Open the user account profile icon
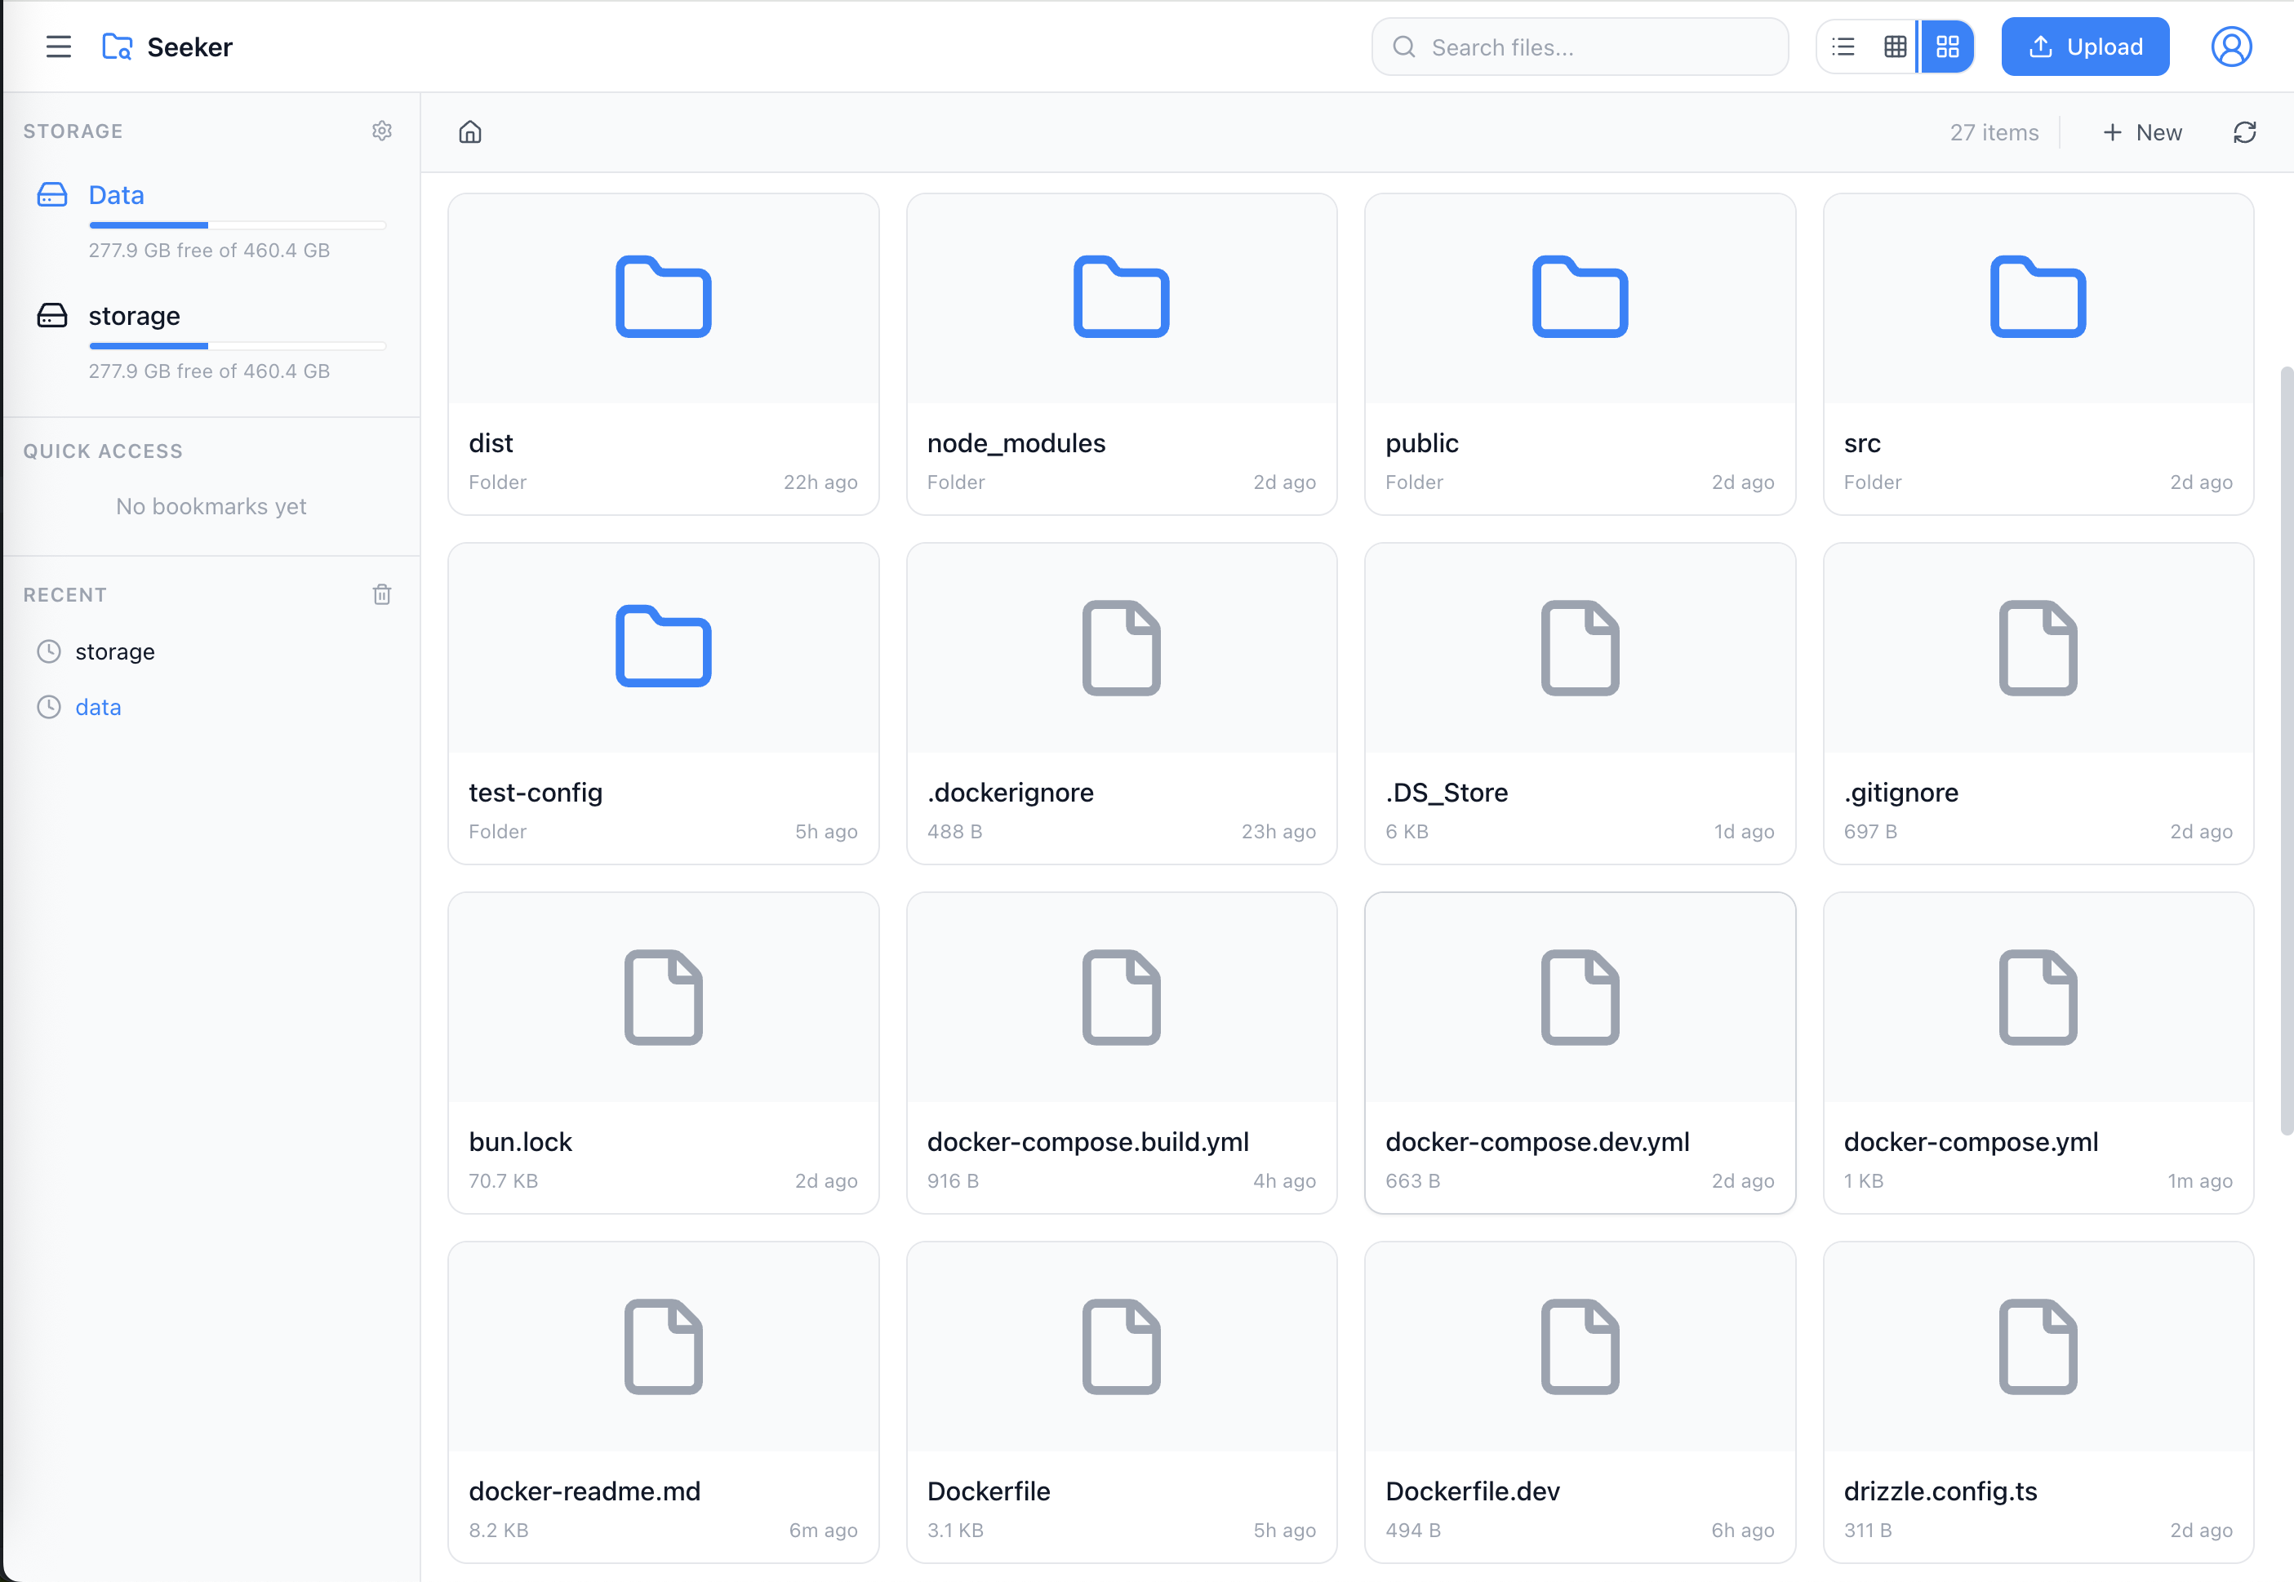 pos(2230,47)
